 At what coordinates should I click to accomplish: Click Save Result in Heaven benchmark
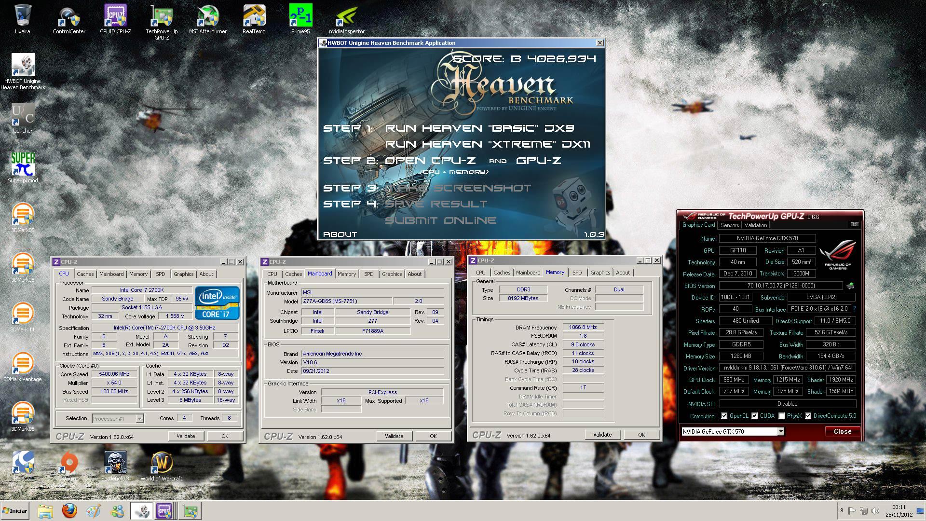click(436, 204)
